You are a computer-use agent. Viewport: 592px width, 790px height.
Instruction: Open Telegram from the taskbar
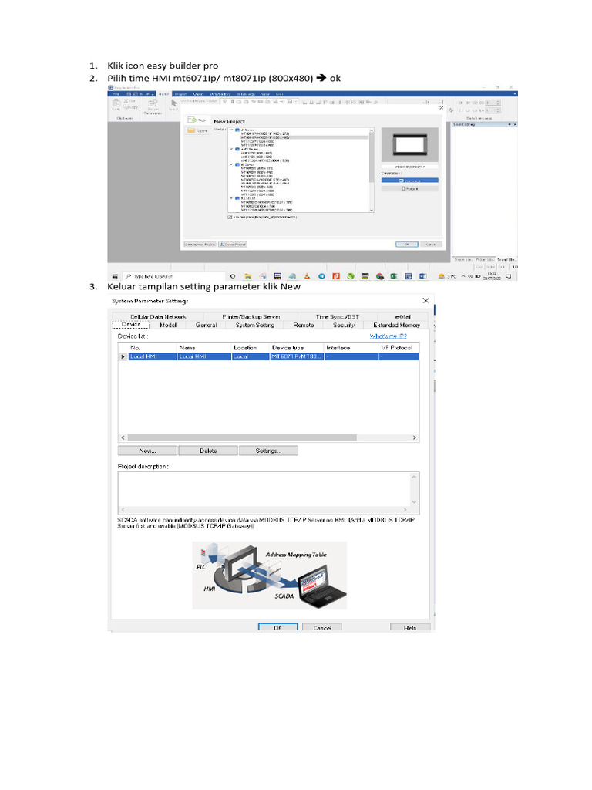click(321, 276)
